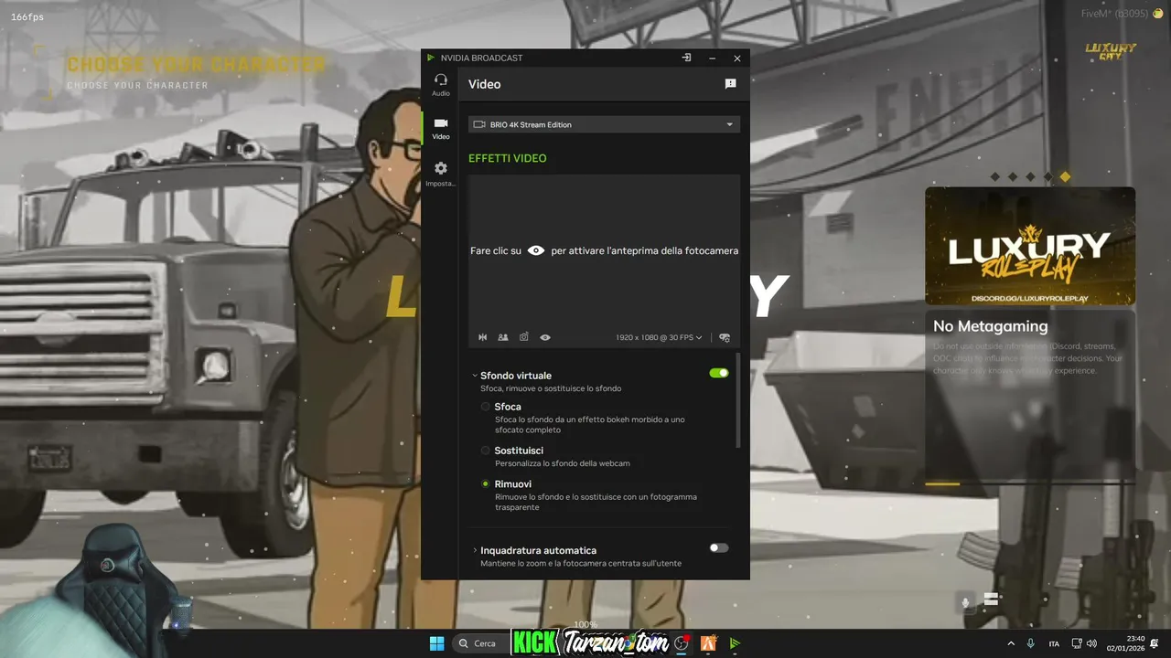This screenshot has width=1171, height=658.
Task: Click eye icon in preview hint message
Action: point(536,250)
